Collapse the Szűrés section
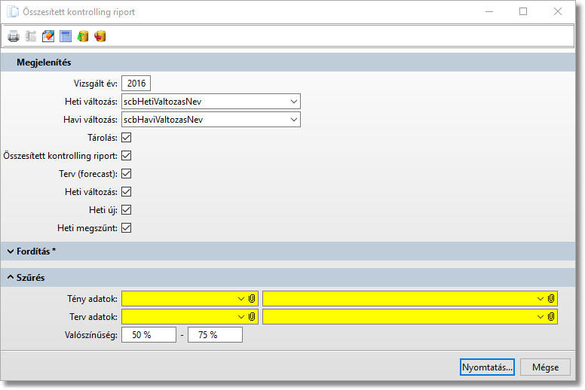Image resolution: width=585 pixels, height=390 pixels. click(x=11, y=278)
